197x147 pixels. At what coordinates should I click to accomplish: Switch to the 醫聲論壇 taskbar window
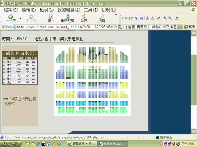click(81, 144)
